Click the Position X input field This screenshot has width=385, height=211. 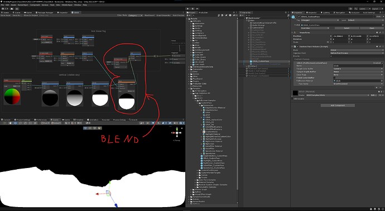pyautogui.click(x=340, y=36)
